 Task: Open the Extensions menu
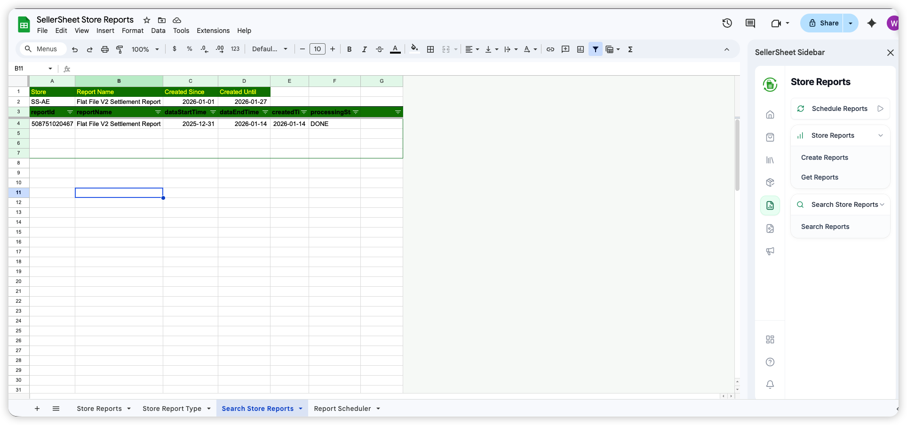213,31
